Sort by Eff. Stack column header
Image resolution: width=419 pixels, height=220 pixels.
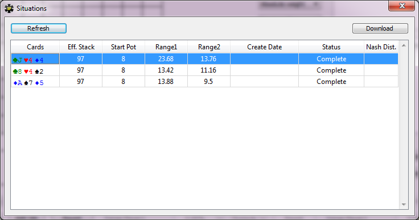click(x=81, y=47)
